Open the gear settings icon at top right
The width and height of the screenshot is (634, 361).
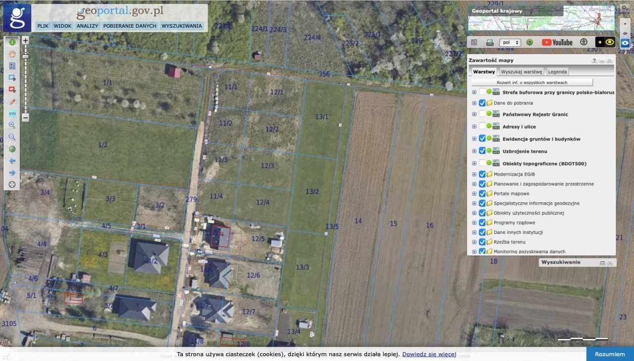click(625, 9)
